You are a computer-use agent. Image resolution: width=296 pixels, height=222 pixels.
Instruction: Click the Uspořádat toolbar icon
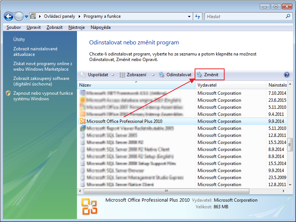coord(83,75)
